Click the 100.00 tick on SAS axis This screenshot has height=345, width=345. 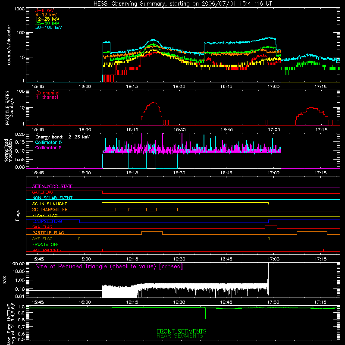coord(17,263)
